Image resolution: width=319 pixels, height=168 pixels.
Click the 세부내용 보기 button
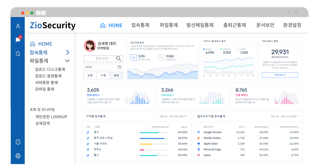pos(280,75)
